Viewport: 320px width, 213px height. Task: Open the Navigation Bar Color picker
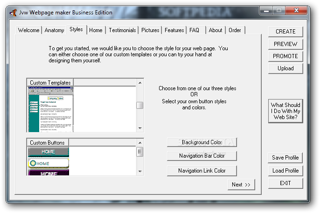click(x=202, y=156)
